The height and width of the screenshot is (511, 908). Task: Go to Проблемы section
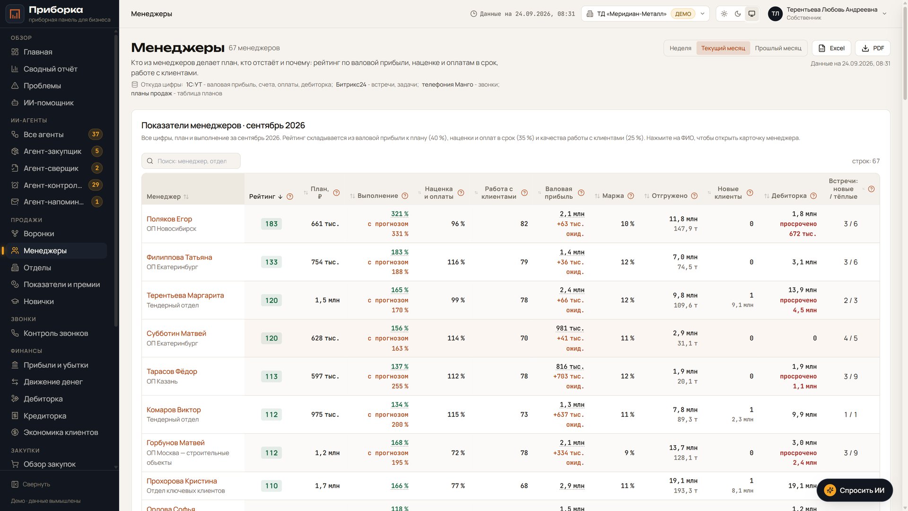[x=57, y=86]
